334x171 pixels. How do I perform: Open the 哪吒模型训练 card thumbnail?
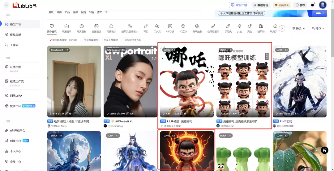(243, 81)
